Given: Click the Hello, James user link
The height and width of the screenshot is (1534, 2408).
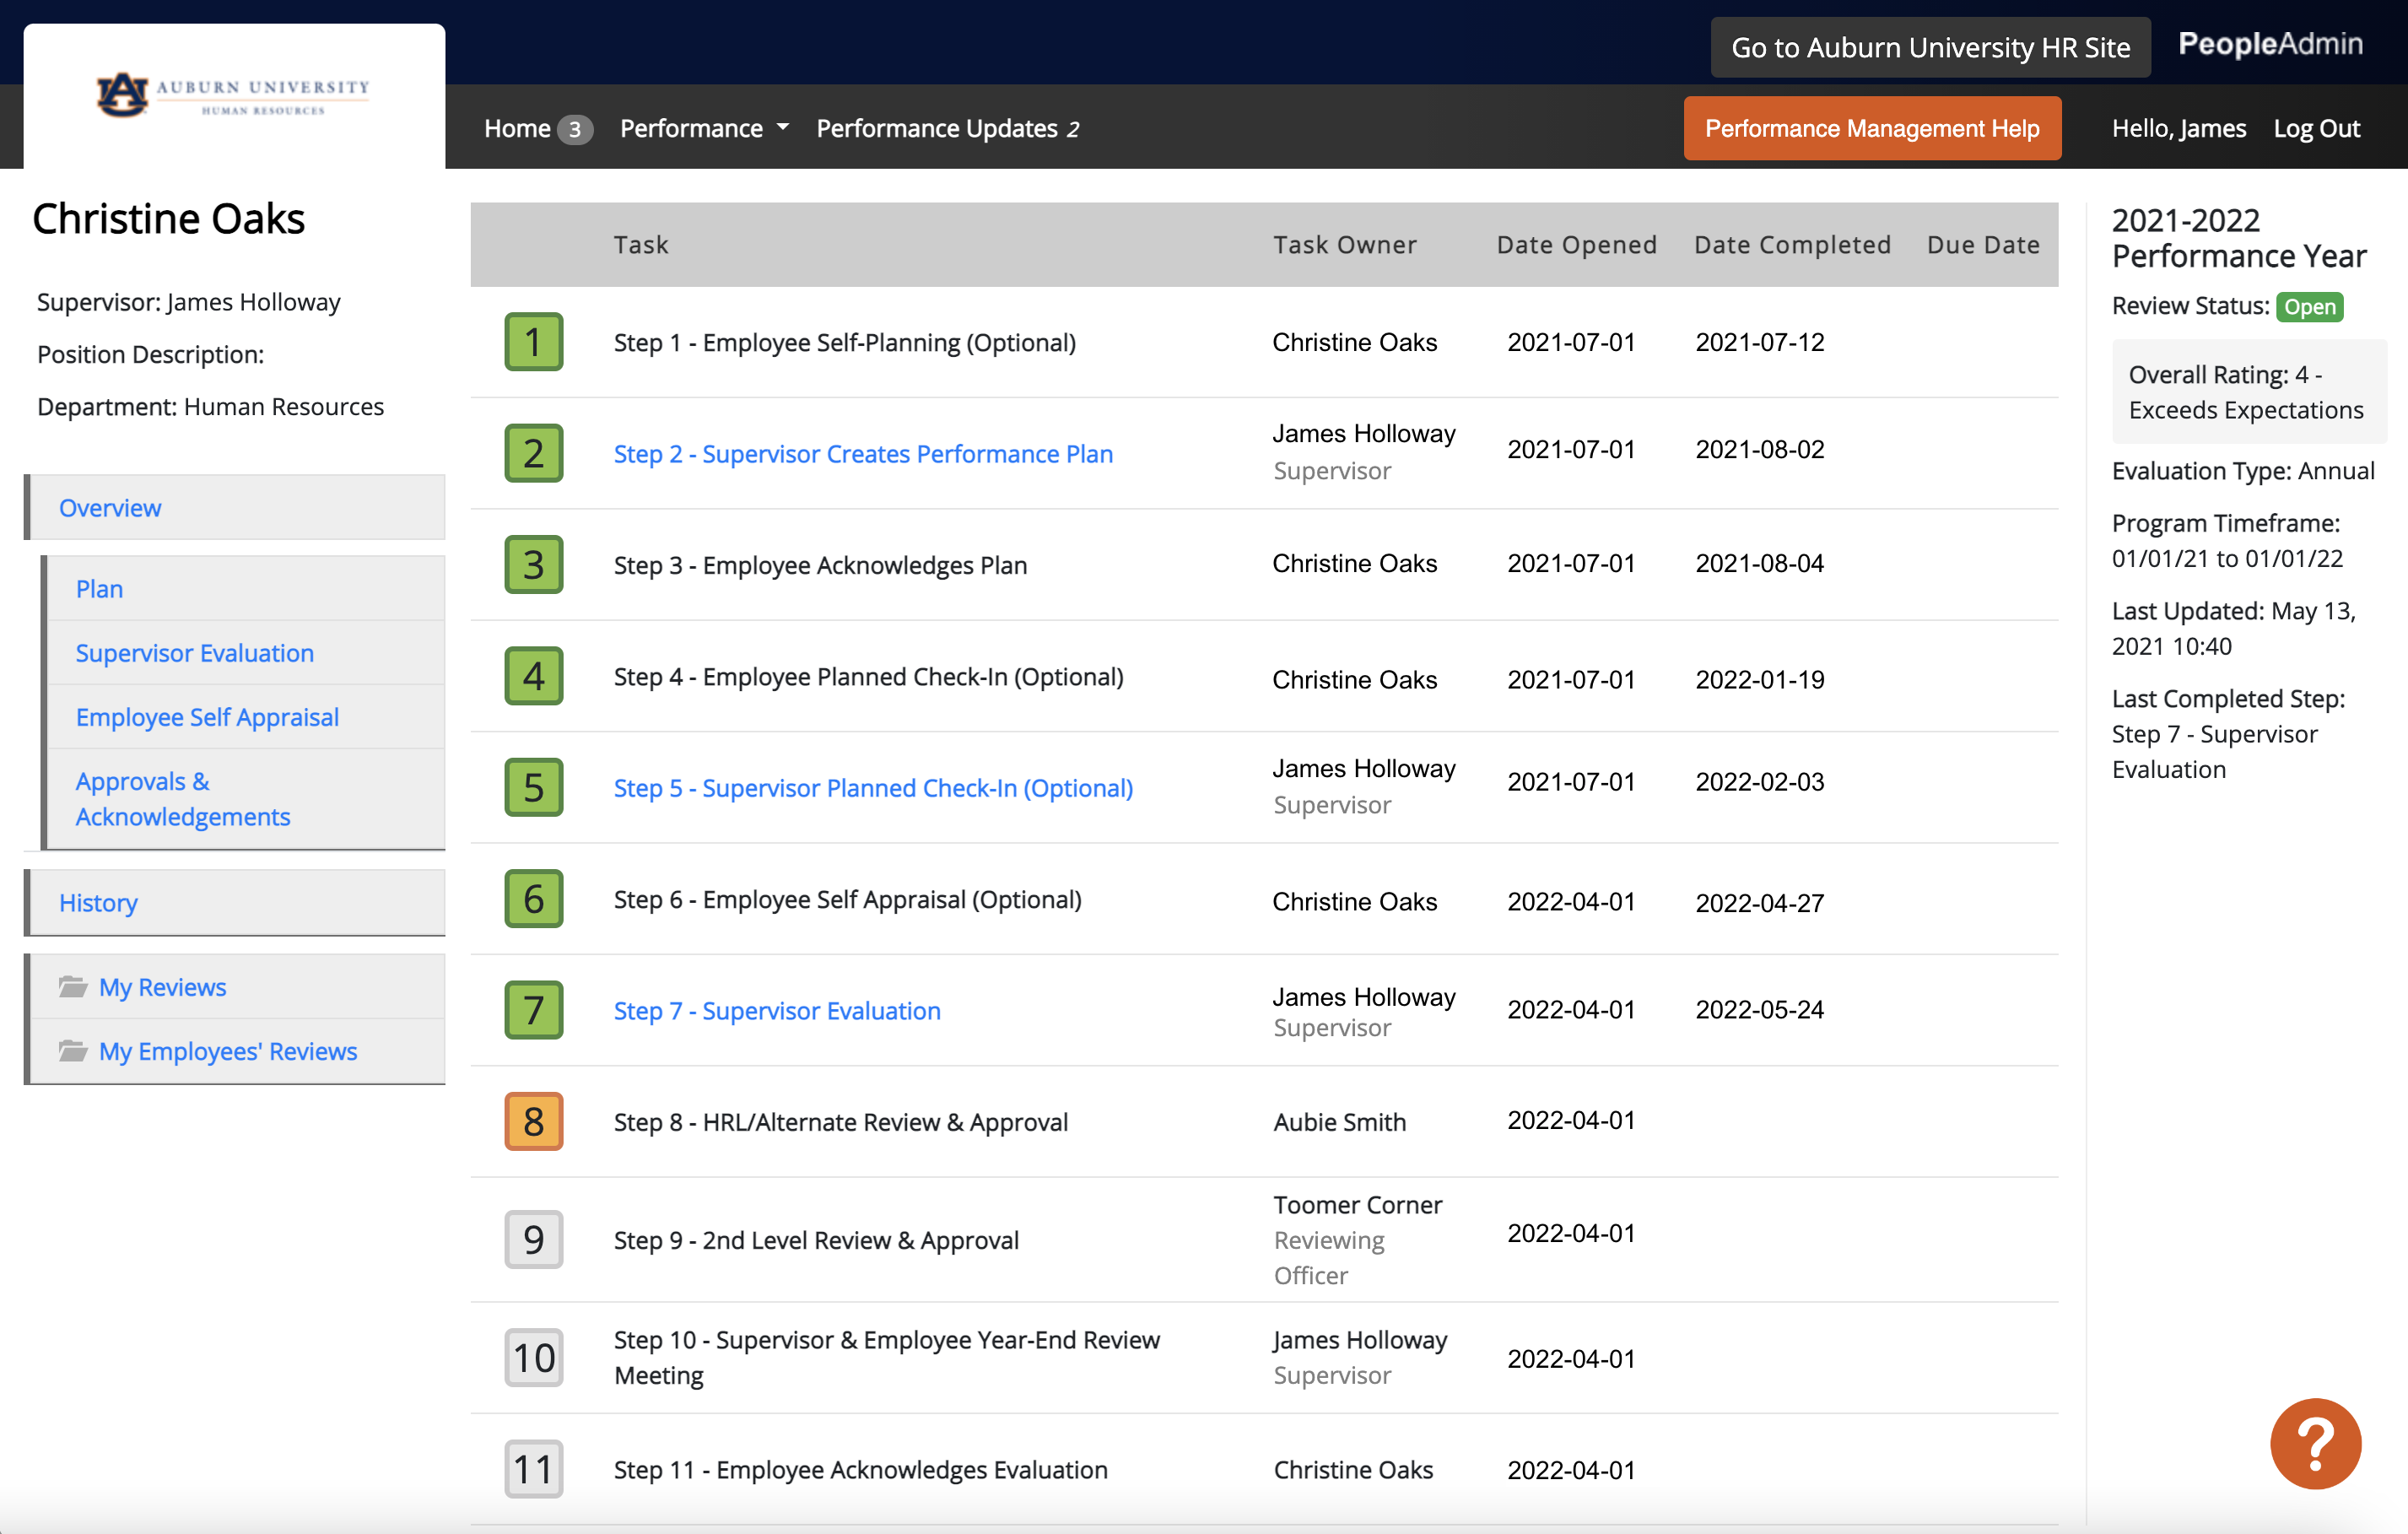Looking at the screenshot, I should [x=2178, y=128].
